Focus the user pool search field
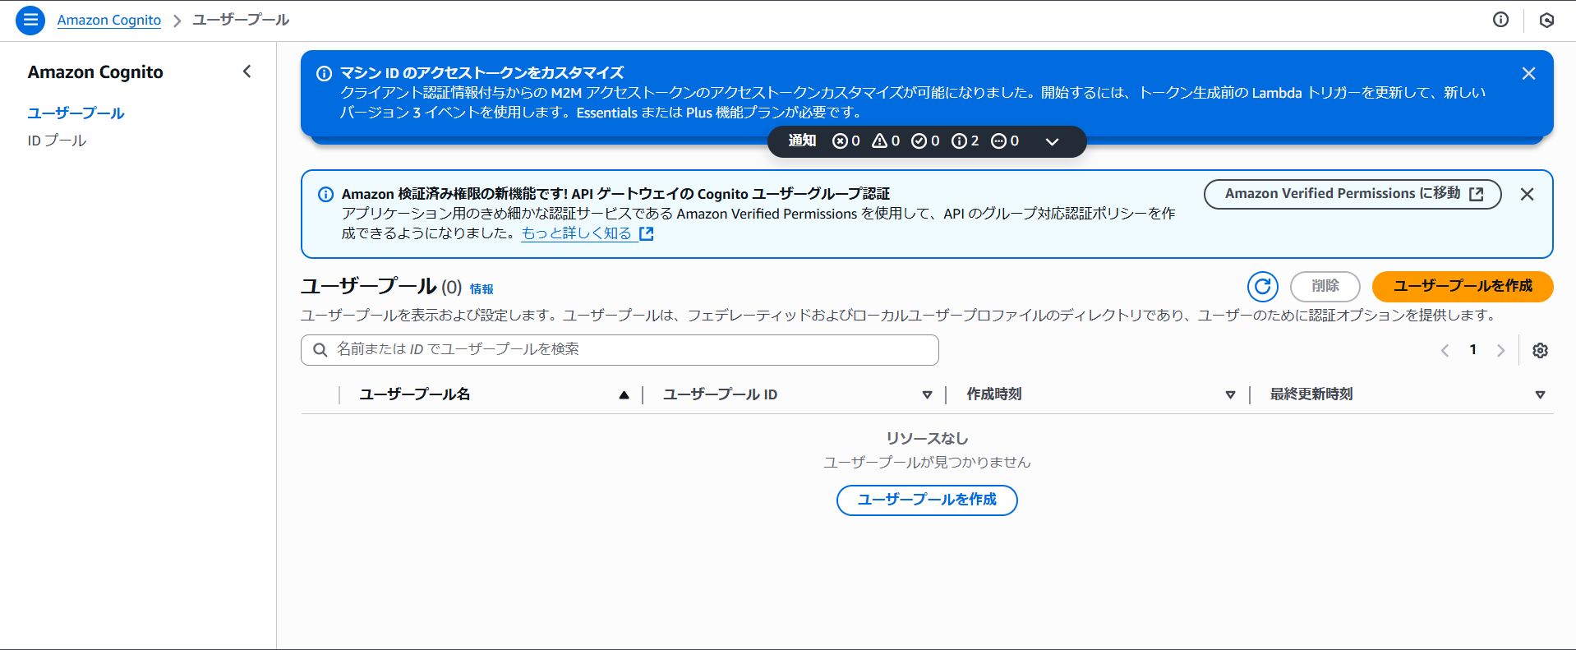Screen dimensions: 1576x650 [x=620, y=350]
